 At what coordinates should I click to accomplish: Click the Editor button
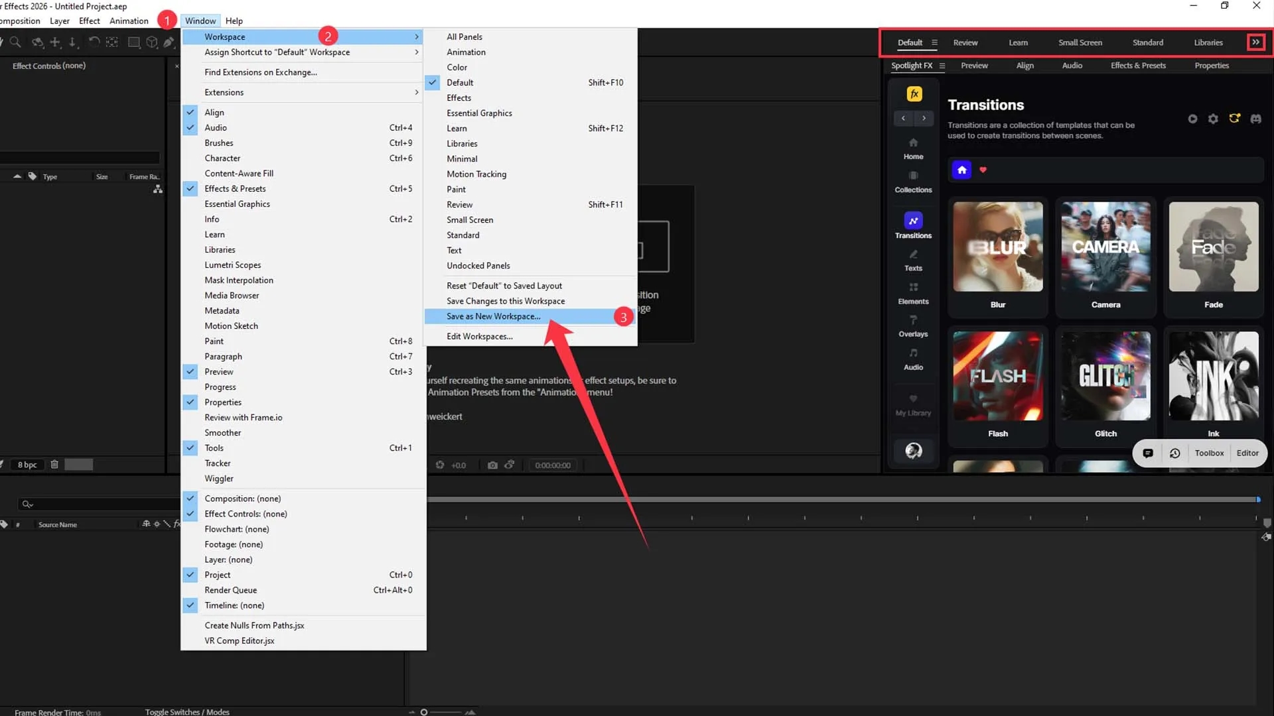pos(1247,453)
